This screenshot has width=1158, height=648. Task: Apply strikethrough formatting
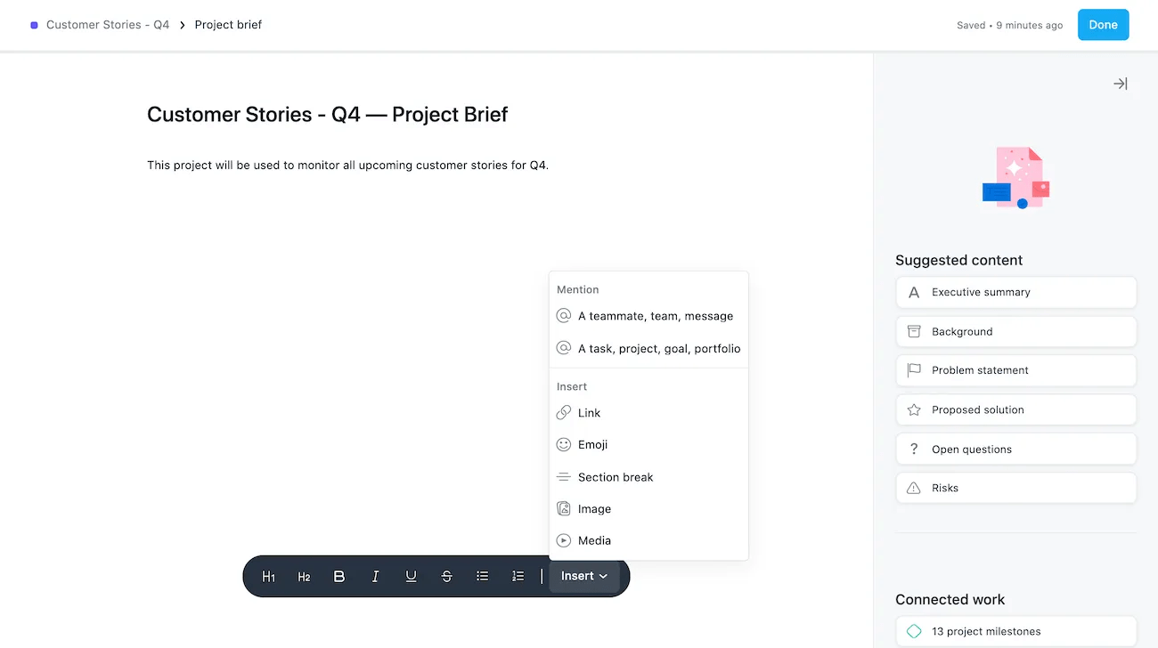[446, 576]
